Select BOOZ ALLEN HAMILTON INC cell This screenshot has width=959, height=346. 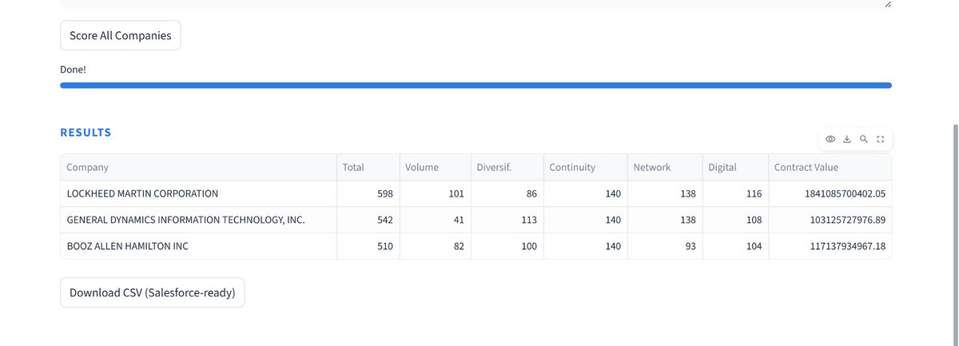pos(198,246)
